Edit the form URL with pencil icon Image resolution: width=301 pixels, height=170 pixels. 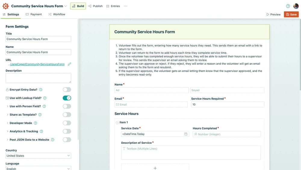[69, 64]
